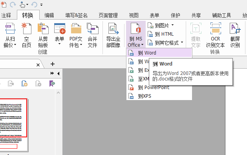
Task: Open the 页面管理 tab
Action: coord(108,15)
